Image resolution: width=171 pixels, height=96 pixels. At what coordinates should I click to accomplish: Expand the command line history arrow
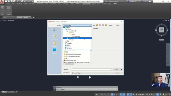tap(117, 89)
